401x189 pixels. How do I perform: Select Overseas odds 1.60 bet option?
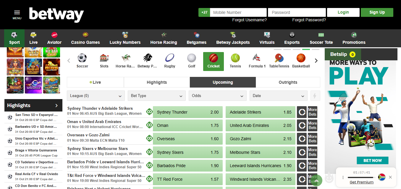[x=187, y=139]
